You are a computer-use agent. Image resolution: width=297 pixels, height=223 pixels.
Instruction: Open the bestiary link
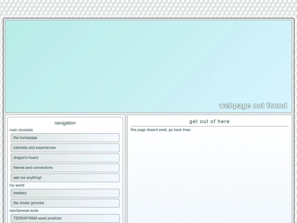[65, 193]
